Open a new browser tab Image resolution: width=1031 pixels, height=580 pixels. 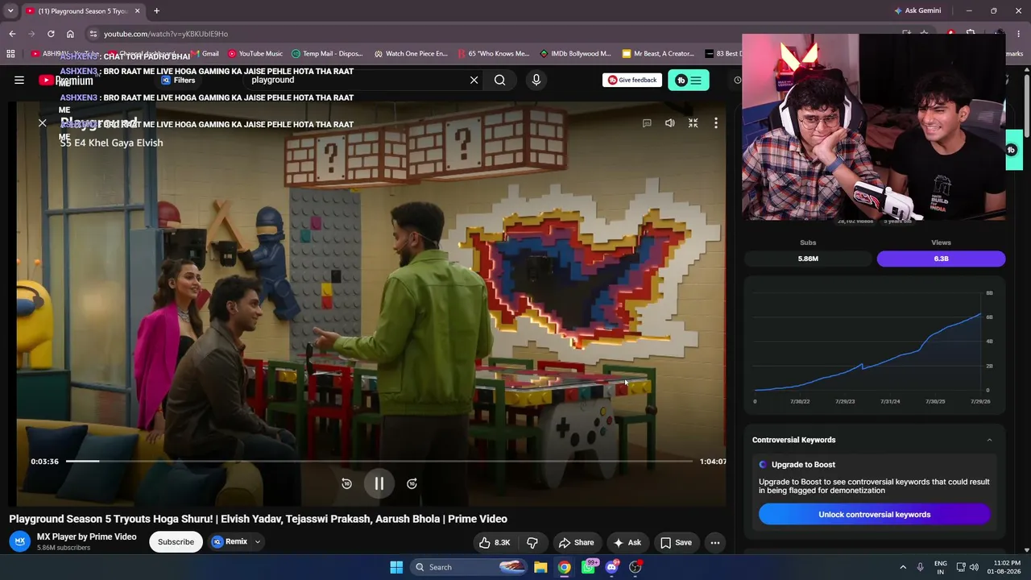(x=156, y=11)
